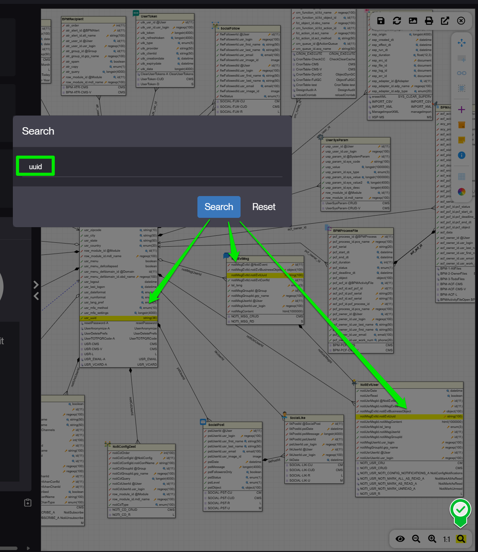478x552 pixels.
Task: Toggle the grid display
Action: point(462,177)
